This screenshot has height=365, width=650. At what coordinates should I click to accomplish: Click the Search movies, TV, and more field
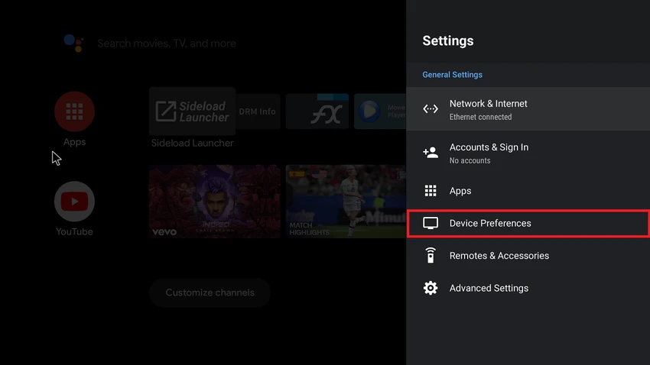pos(167,44)
